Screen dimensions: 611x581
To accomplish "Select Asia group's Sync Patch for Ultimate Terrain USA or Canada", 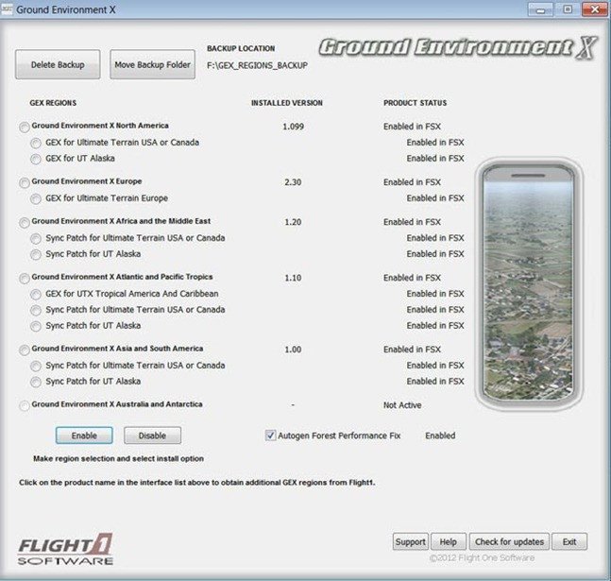I will (x=36, y=367).
